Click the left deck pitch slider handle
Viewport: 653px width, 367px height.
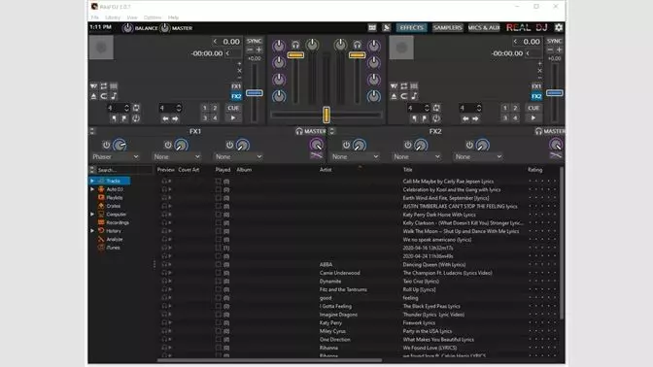pos(254,93)
